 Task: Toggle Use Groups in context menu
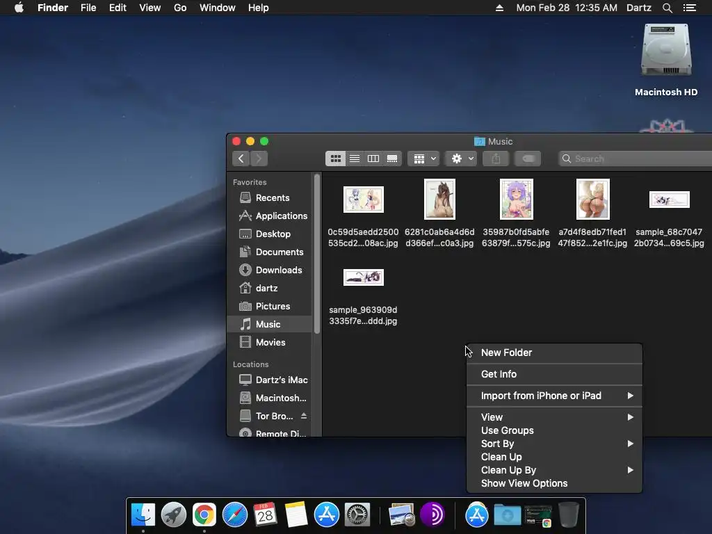pos(554,430)
